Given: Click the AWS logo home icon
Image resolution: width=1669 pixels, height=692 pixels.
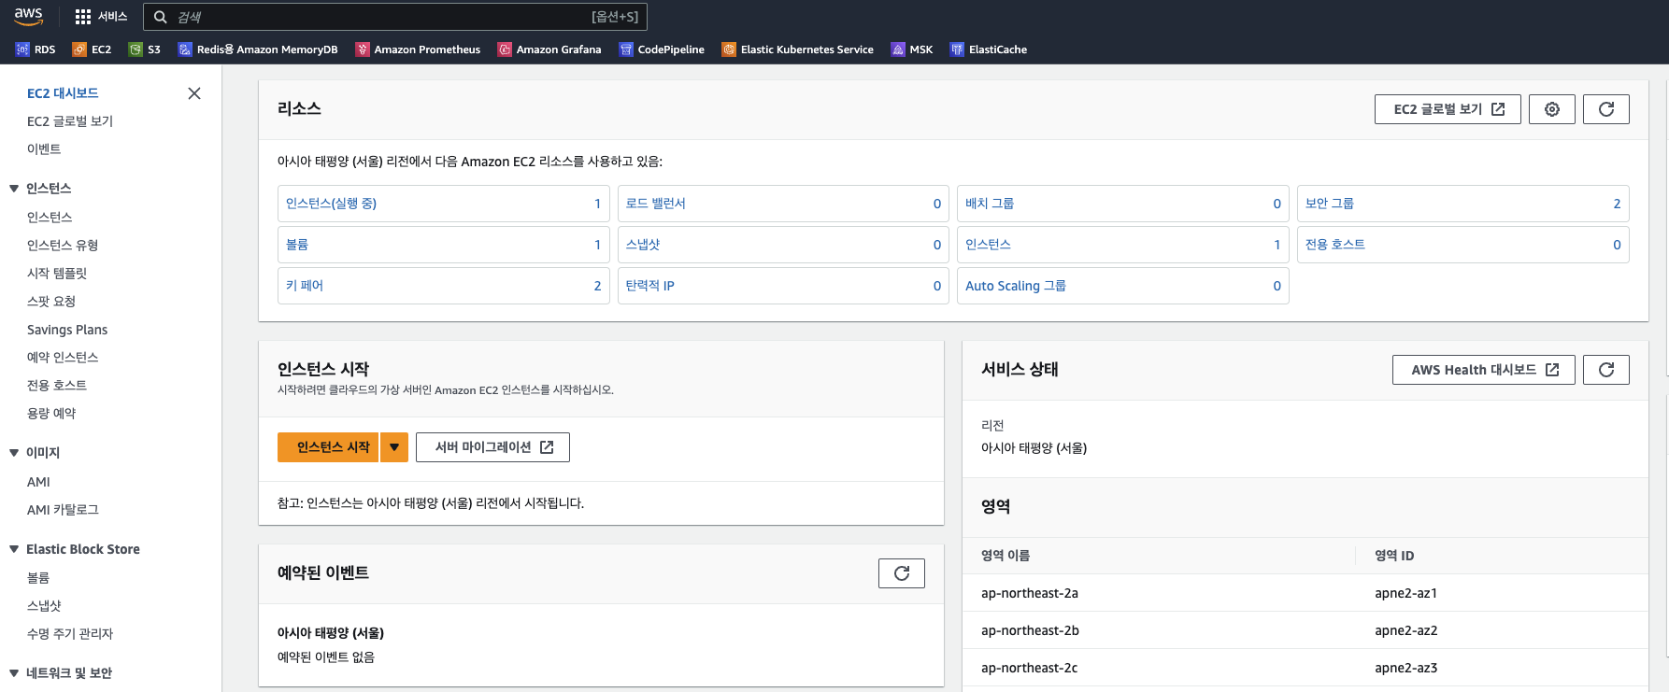Looking at the screenshot, I should [28, 16].
